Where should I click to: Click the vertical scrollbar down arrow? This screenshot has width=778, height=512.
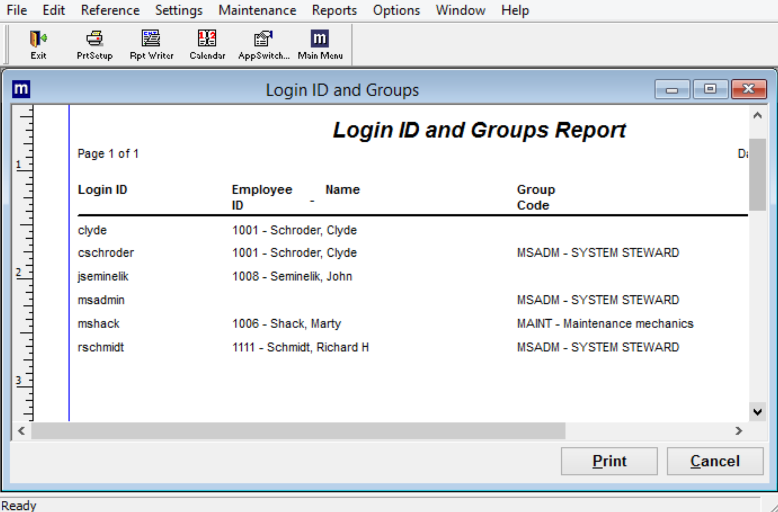(757, 412)
